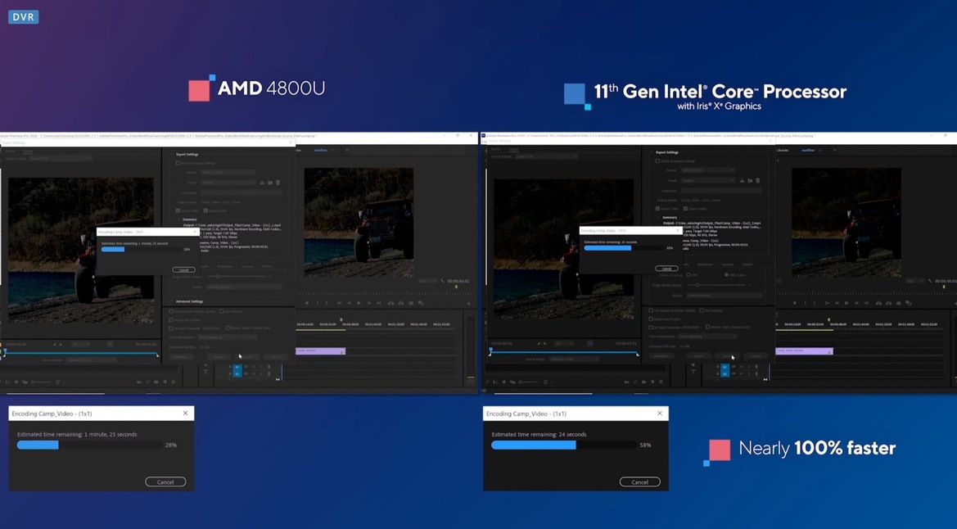Click Lift icon in Intel Program Monitor
957x529 pixels.
878,303
